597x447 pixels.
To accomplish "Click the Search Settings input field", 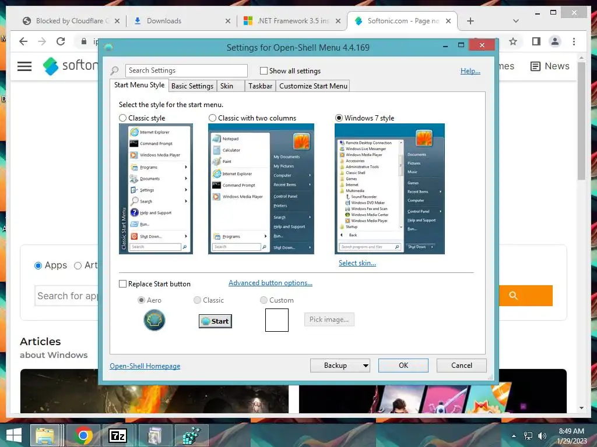I will point(186,70).
